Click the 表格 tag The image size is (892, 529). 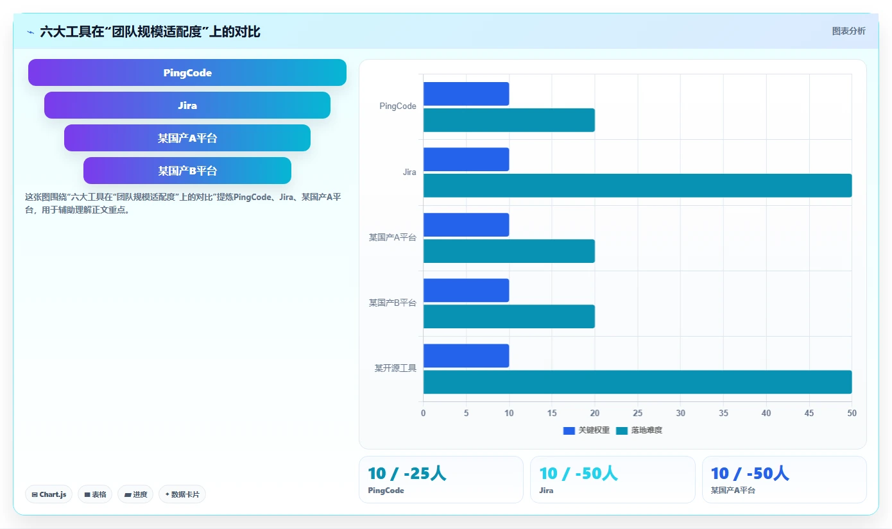pyautogui.click(x=95, y=494)
